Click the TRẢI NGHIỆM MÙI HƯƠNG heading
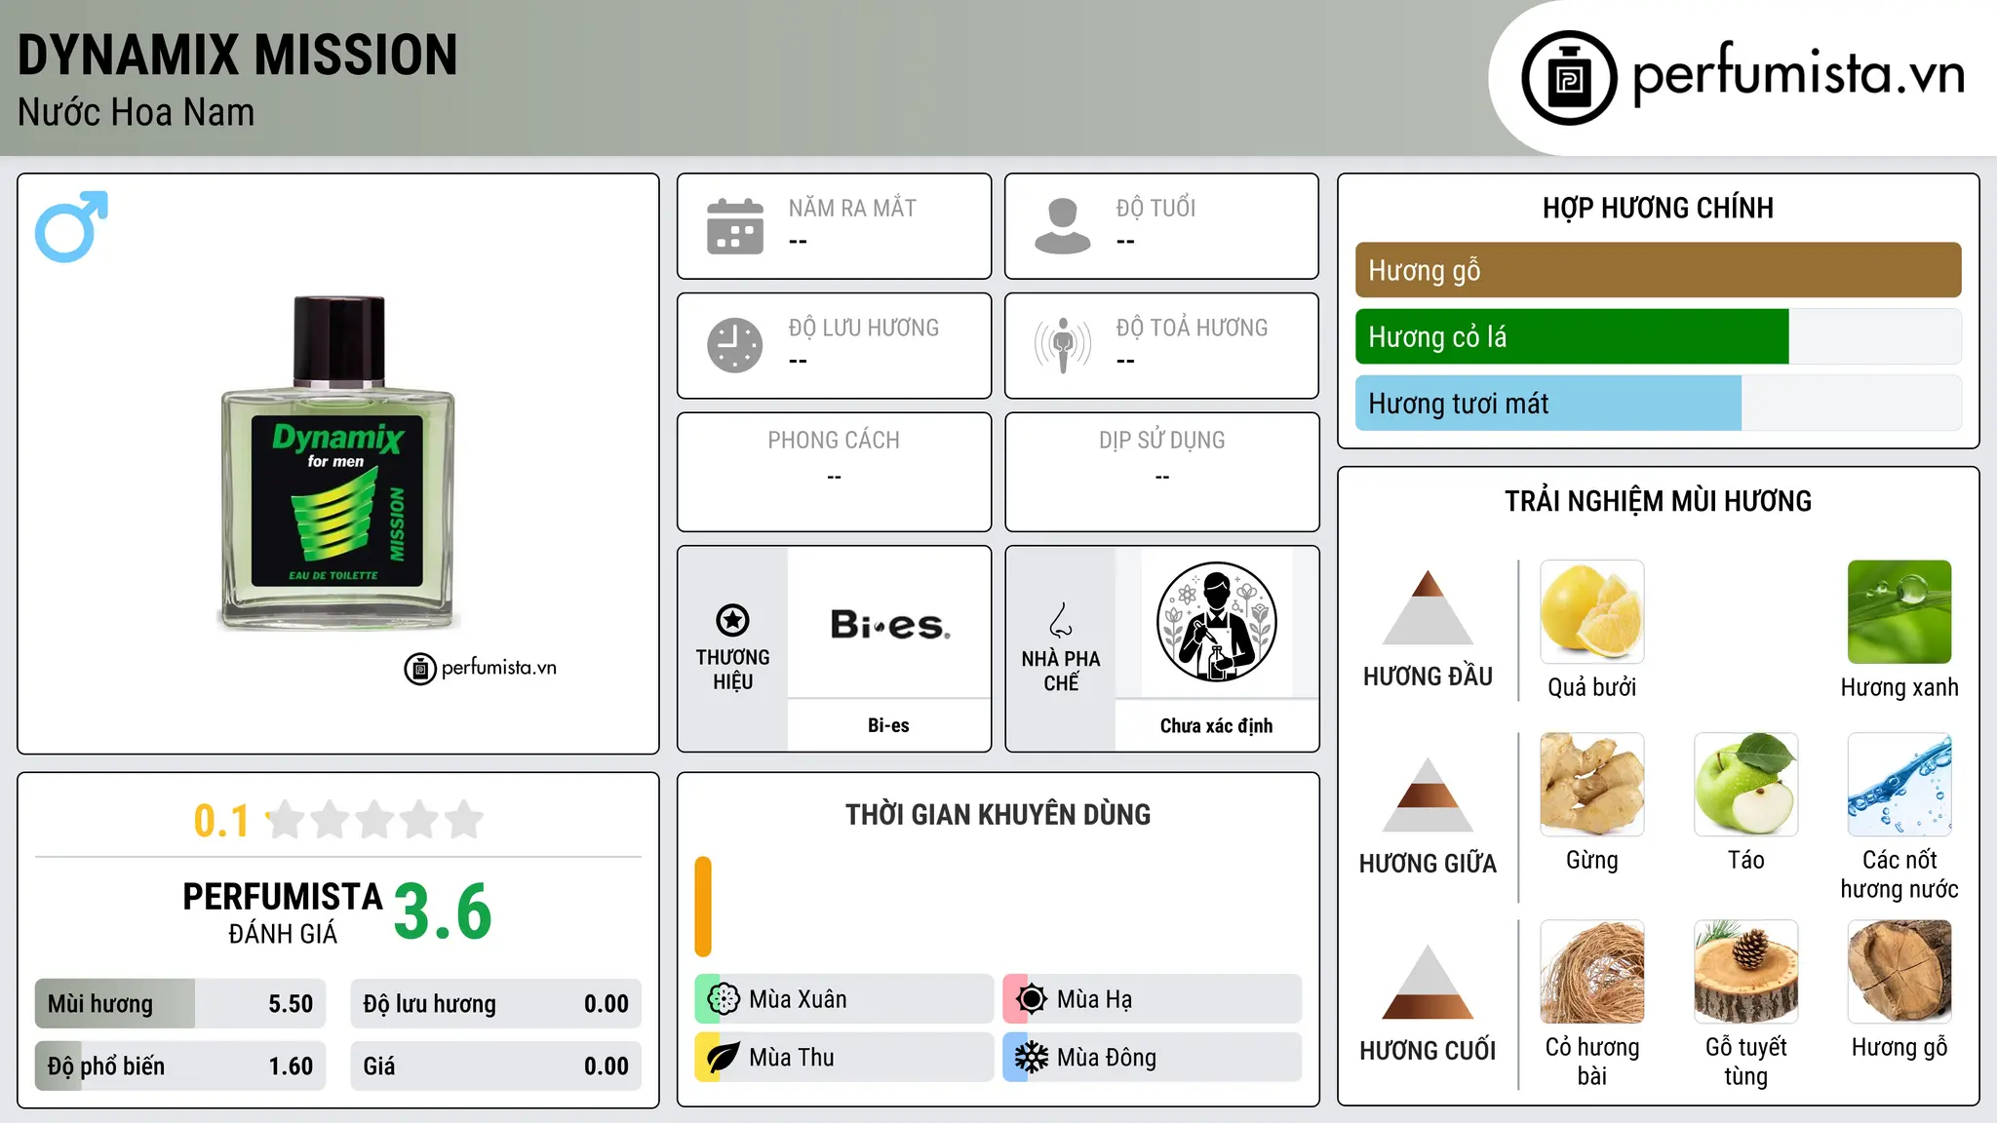This screenshot has width=1997, height=1123. (1658, 501)
